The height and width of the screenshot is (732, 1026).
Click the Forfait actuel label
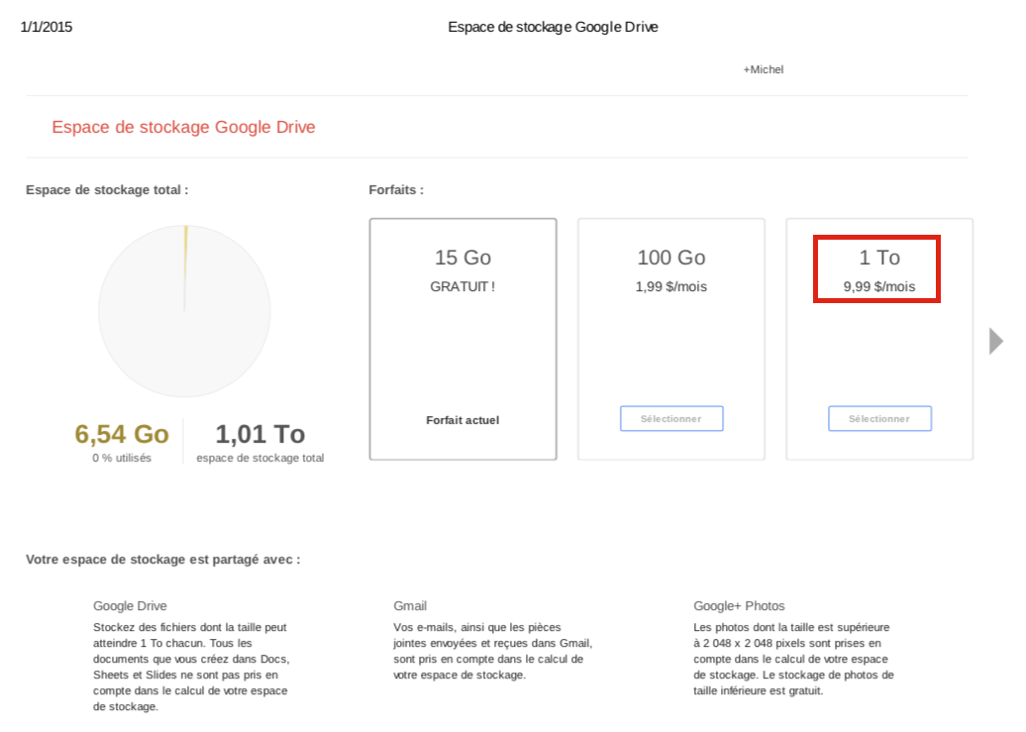click(462, 420)
